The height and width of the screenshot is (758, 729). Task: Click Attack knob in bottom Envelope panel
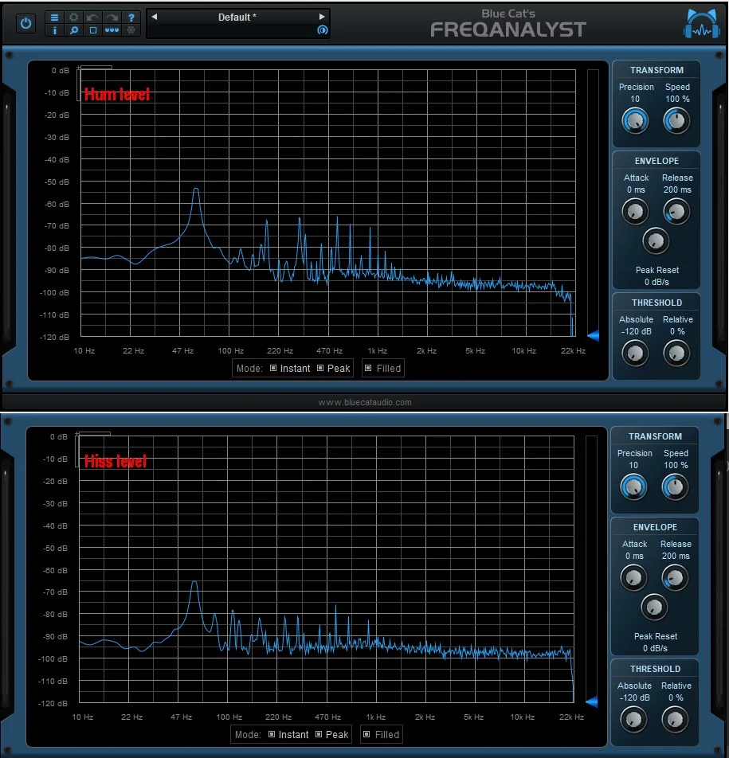point(633,578)
